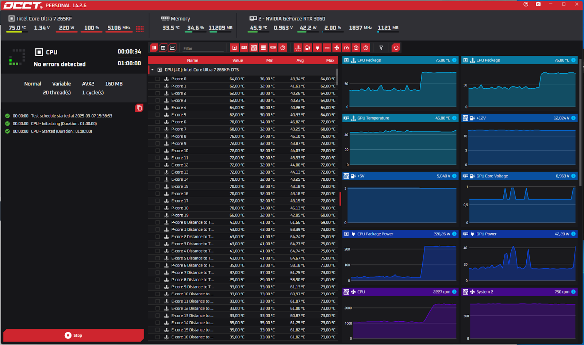Screen dimensions: 584x345
Task: Click the 'AVX2' instruction set label
Action: (88, 84)
